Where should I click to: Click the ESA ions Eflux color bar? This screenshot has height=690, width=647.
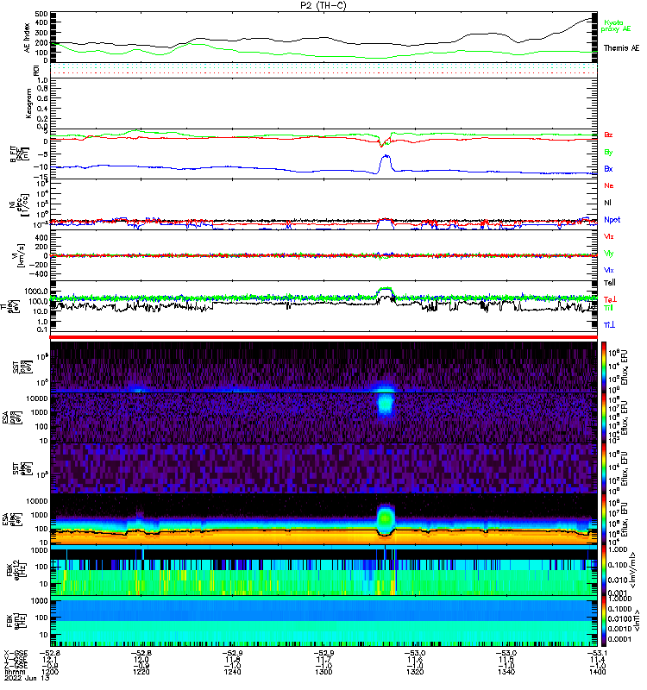click(x=604, y=418)
